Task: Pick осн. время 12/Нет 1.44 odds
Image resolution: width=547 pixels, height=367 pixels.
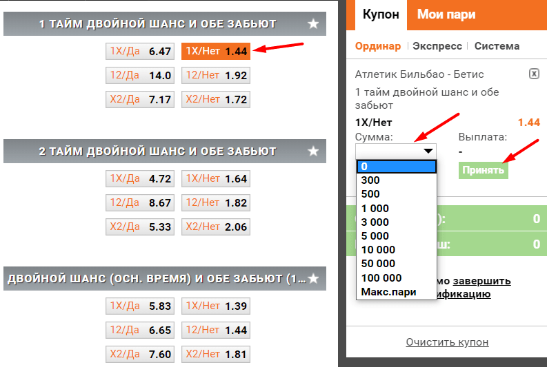Action: (x=216, y=330)
